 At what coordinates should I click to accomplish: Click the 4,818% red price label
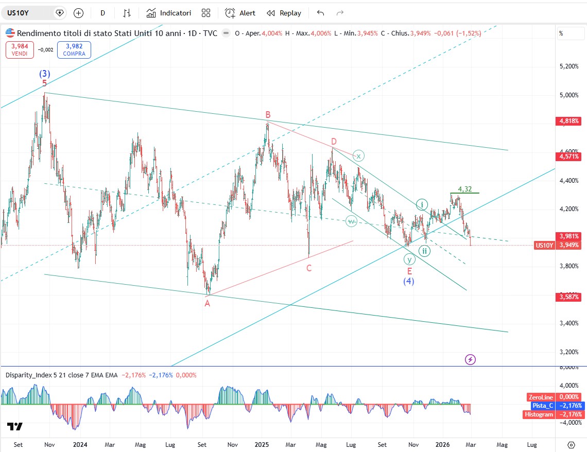click(569, 121)
